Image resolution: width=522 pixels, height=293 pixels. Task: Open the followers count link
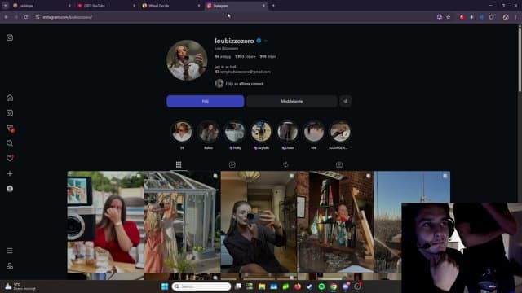click(x=245, y=56)
